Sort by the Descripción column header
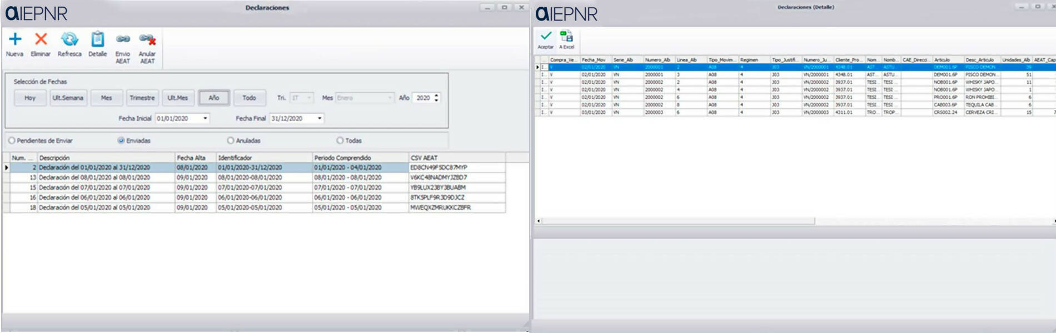Viewport: 1056px width, 333px height. pos(106,158)
